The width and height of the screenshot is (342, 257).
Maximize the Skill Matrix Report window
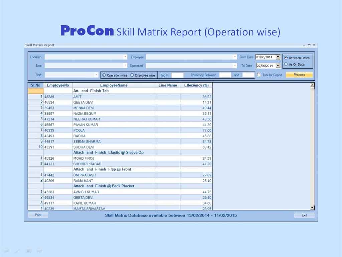[309, 45]
